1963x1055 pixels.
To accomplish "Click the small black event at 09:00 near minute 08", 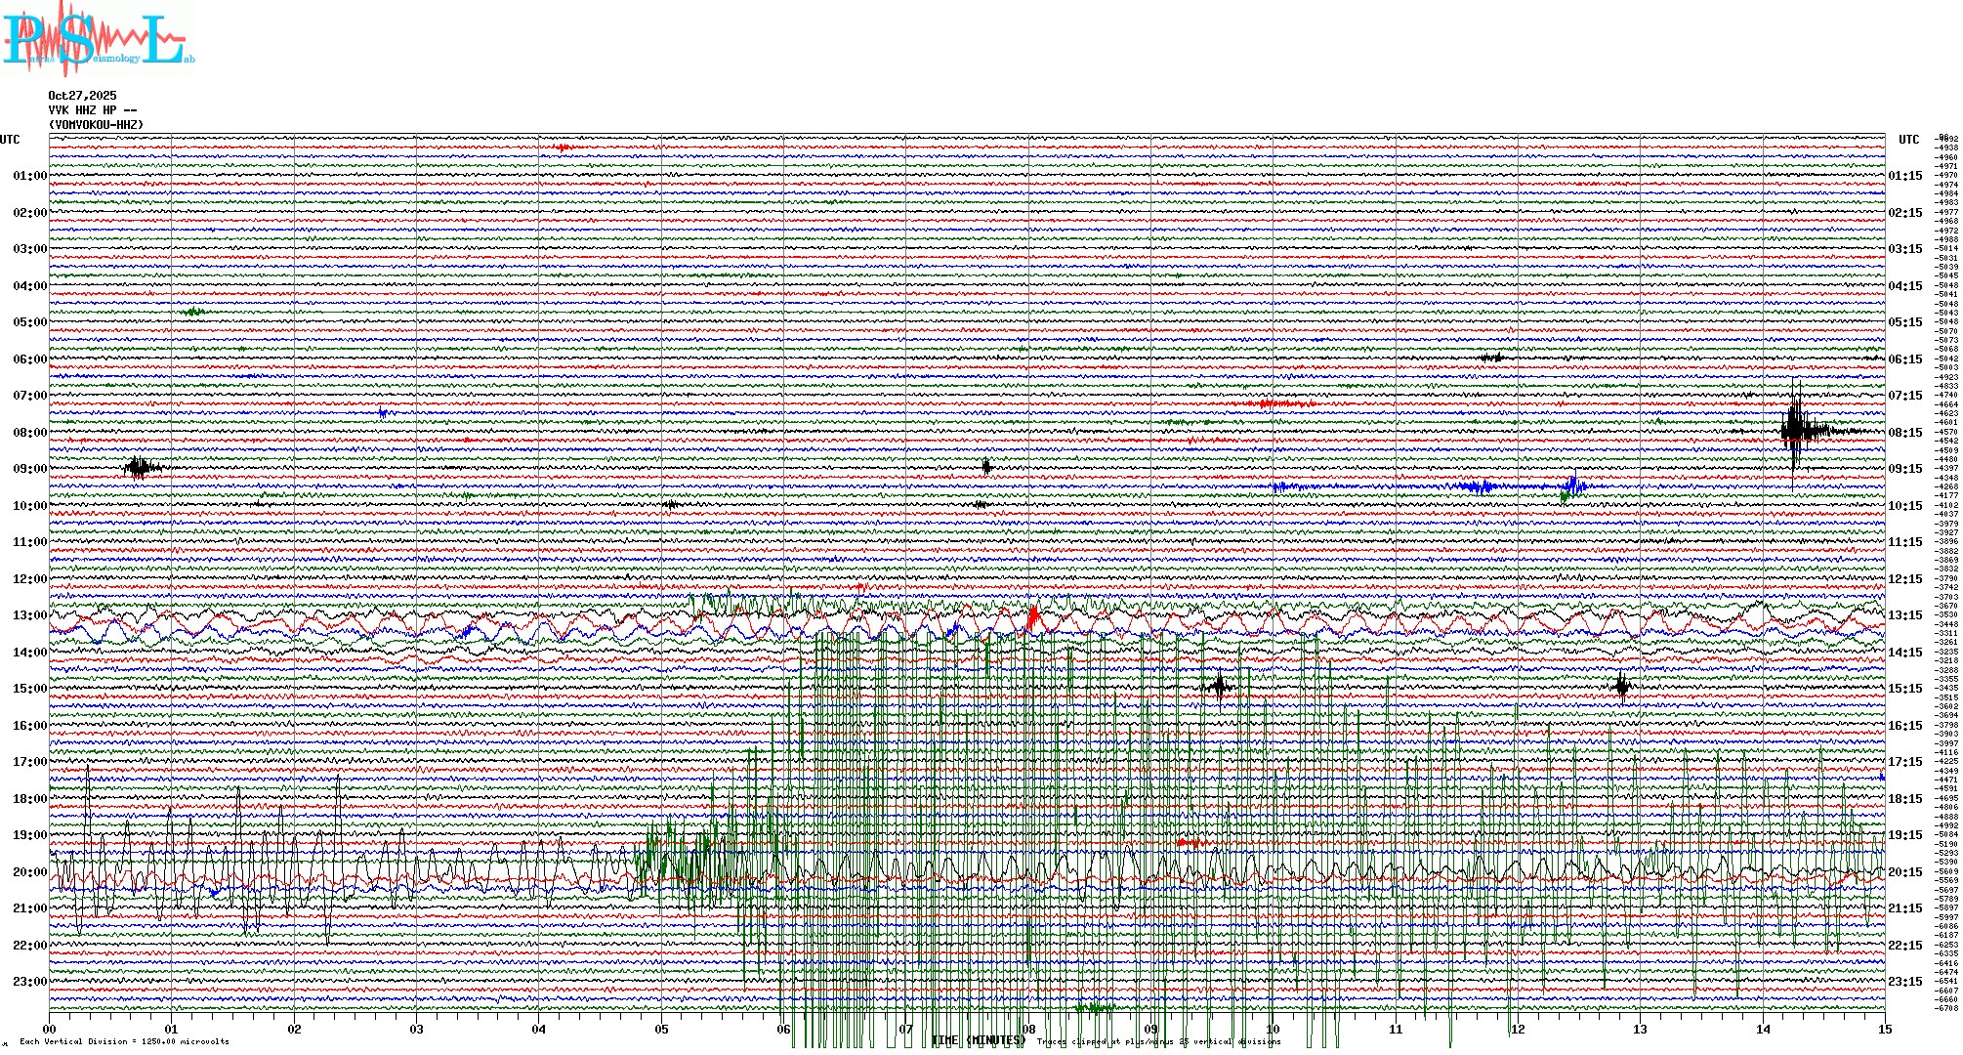I will point(986,467).
